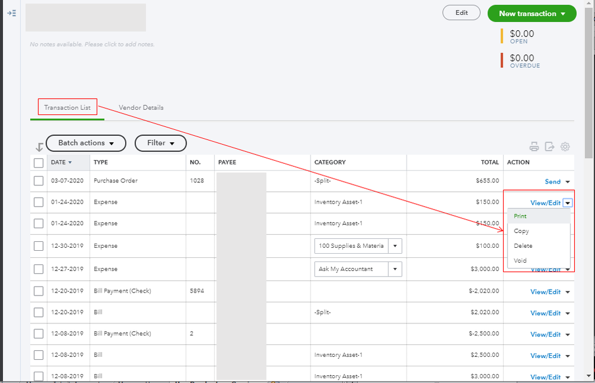Select checkbox for Bill Payment 5894 row
Image resolution: width=595 pixels, height=383 pixels.
click(x=39, y=291)
